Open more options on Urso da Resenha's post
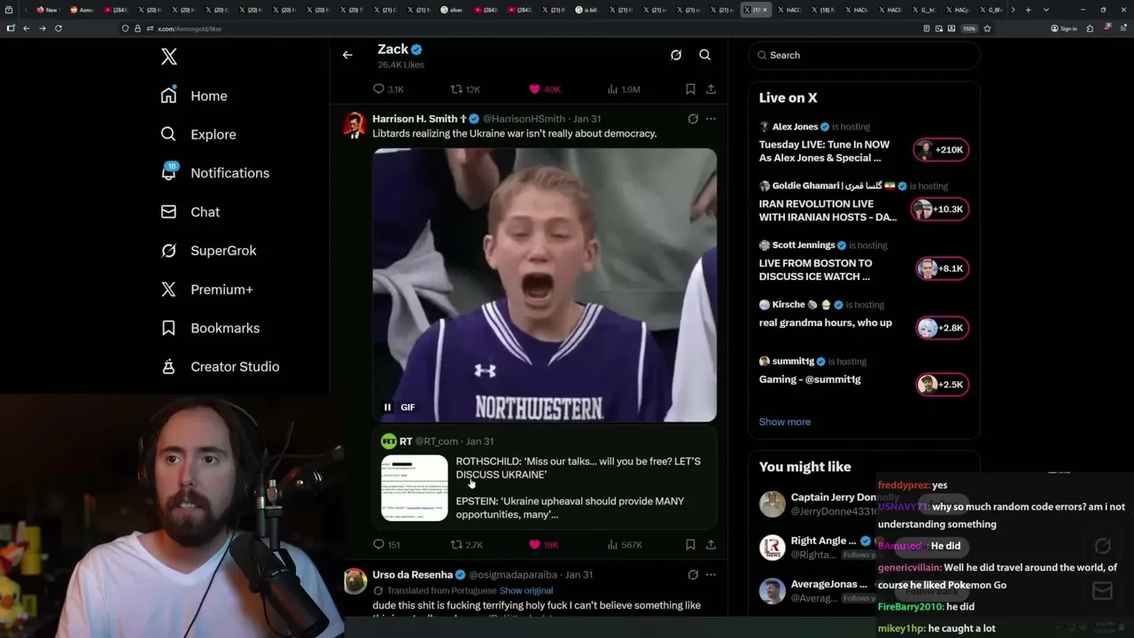Image resolution: width=1134 pixels, height=638 pixels. (711, 575)
